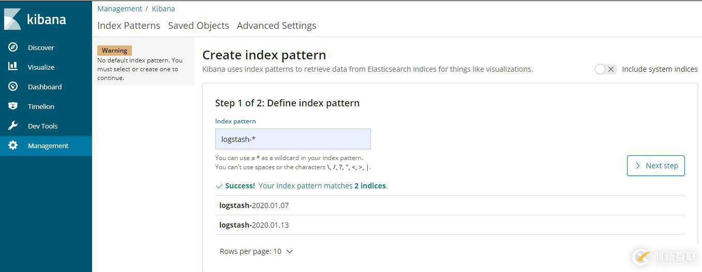Click the Next step button

(x=656, y=166)
